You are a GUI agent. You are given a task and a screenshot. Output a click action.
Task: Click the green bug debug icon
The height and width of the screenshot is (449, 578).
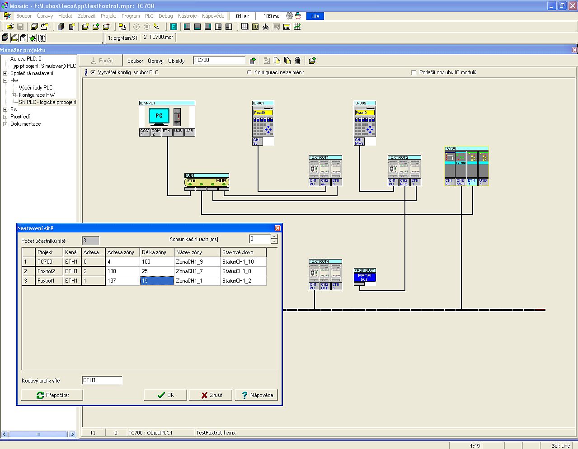coord(33,38)
